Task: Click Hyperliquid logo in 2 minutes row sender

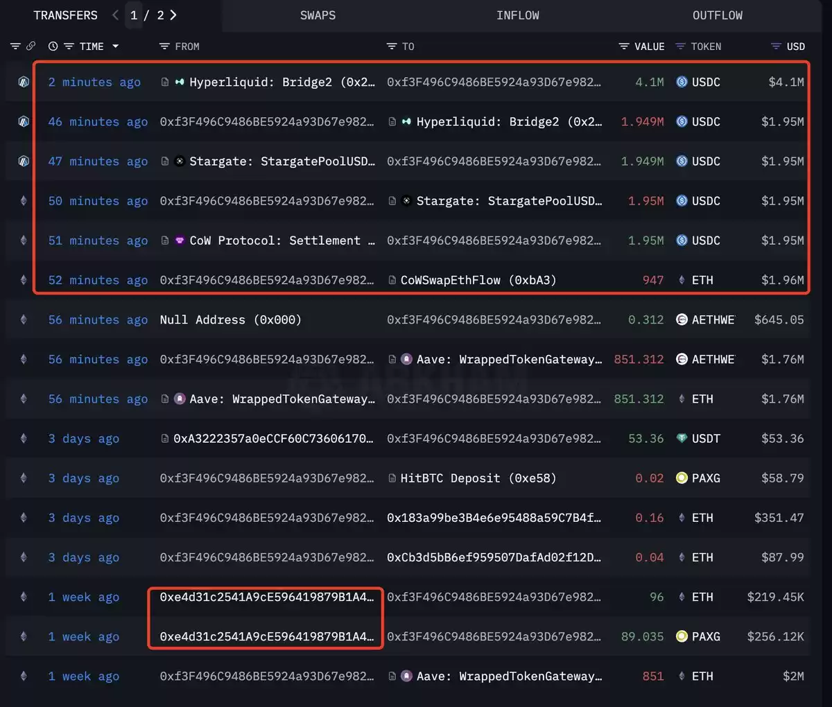Action: (180, 82)
